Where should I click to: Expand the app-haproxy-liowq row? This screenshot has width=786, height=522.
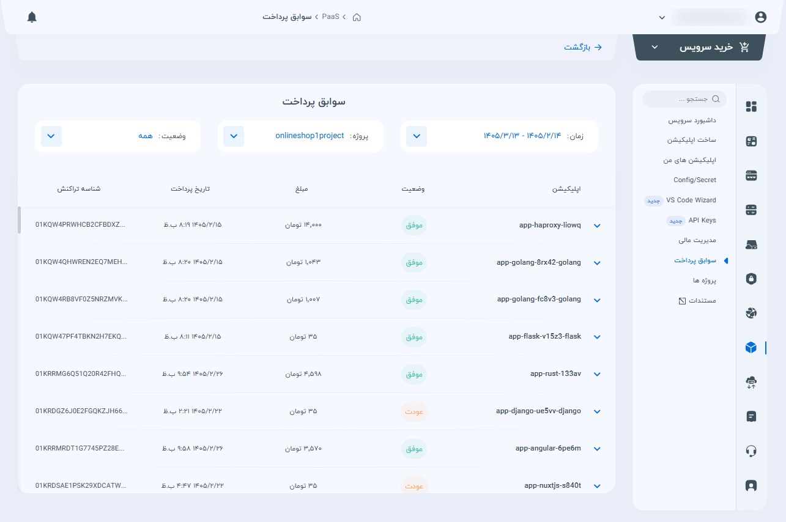598,226
